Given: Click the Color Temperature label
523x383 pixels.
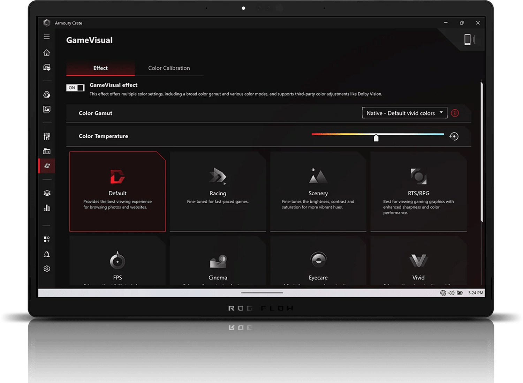Looking at the screenshot, I should 103,136.
